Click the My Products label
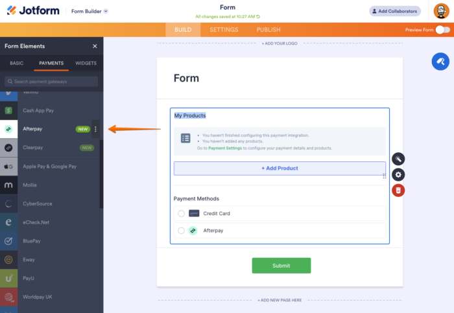This screenshot has height=313, width=454. (x=190, y=115)
